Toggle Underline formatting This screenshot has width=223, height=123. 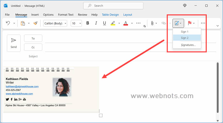tap(104, 23)
